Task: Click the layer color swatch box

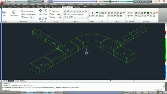Action: coord(72,17)
